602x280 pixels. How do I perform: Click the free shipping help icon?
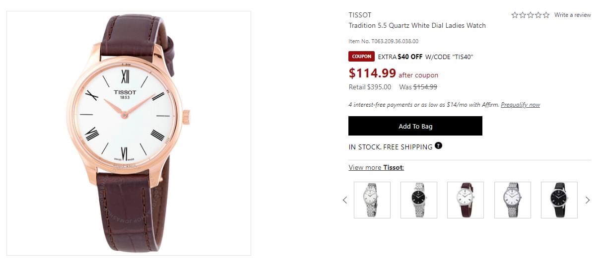pyautogui.click(x=438, y=146)
